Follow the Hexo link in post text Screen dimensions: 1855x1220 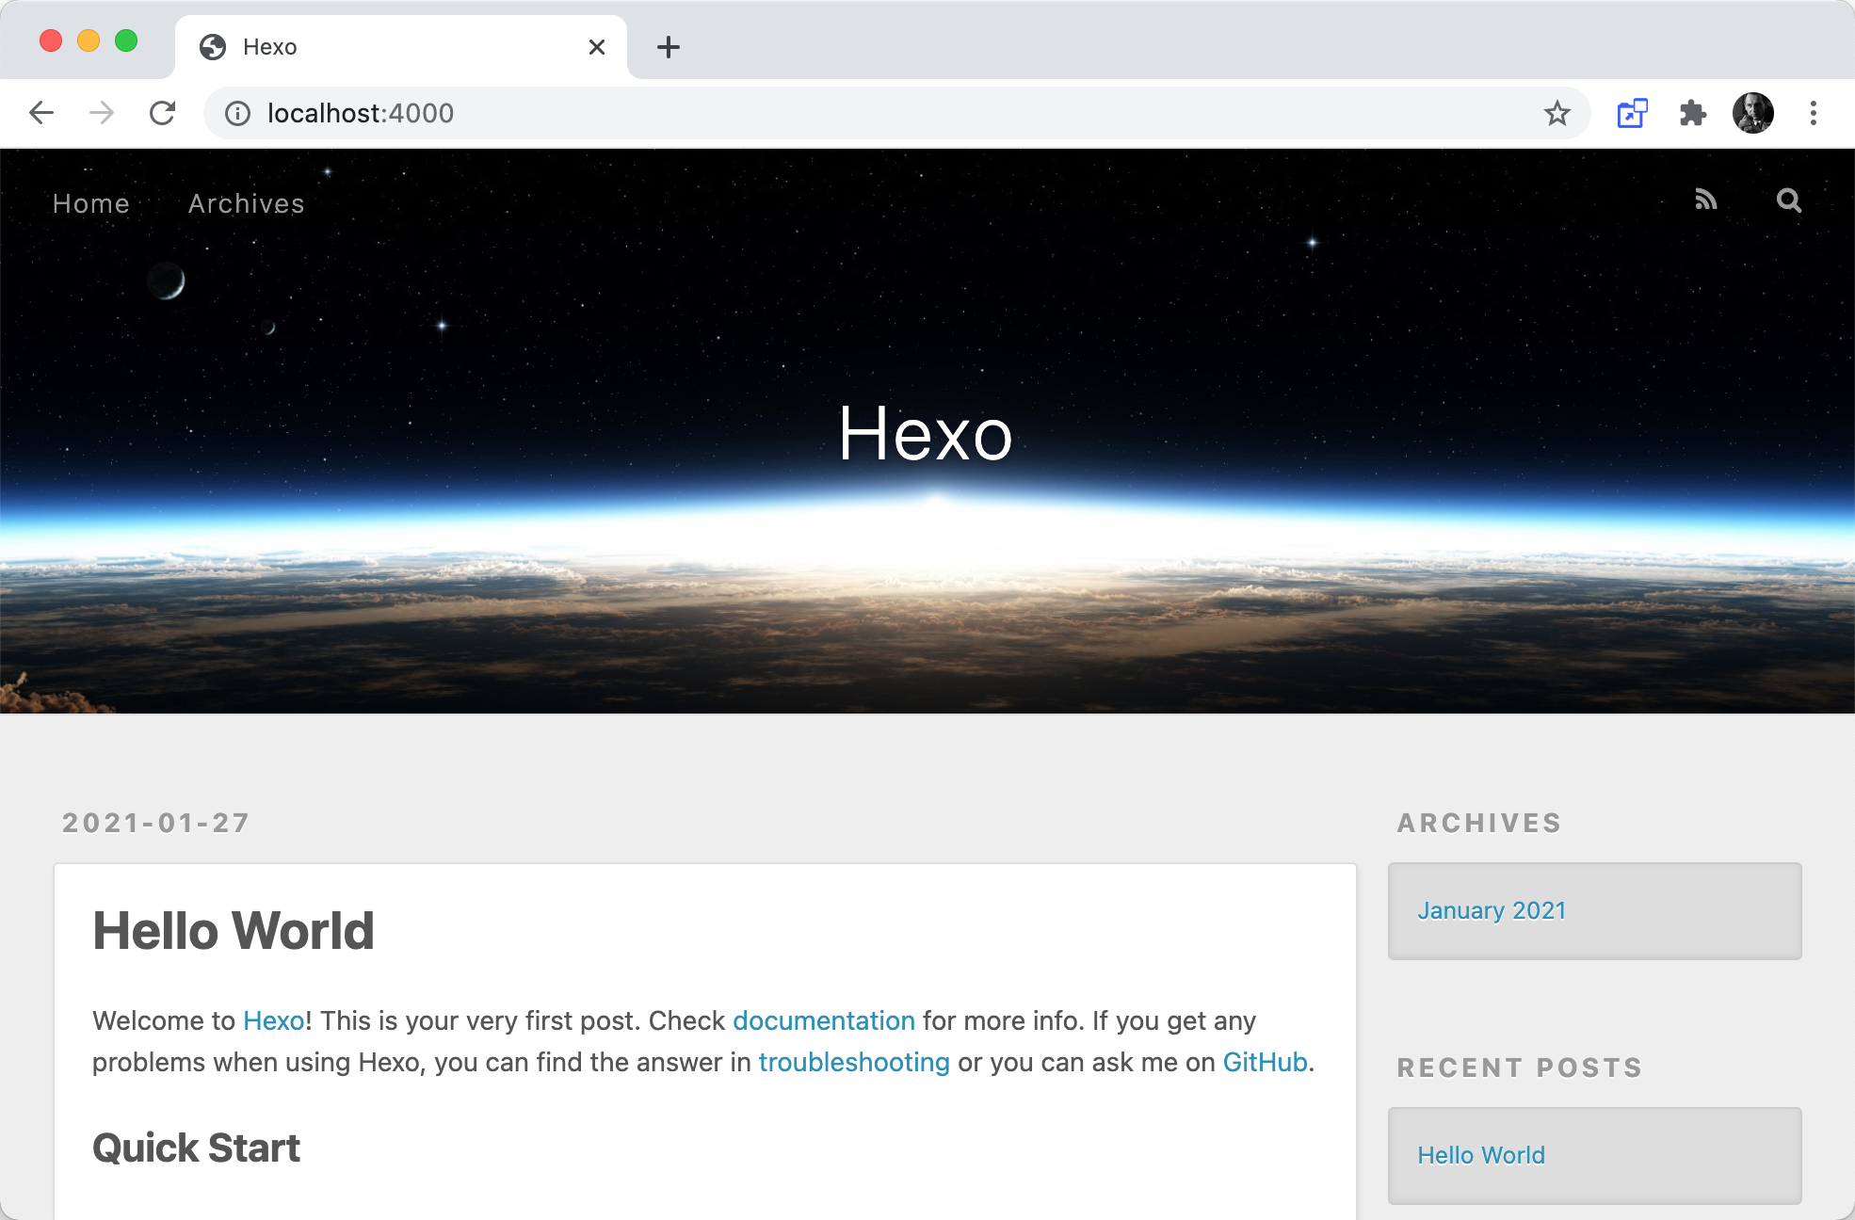274,1020
